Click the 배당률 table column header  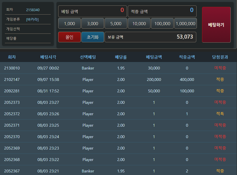click(x=121, y=57)
